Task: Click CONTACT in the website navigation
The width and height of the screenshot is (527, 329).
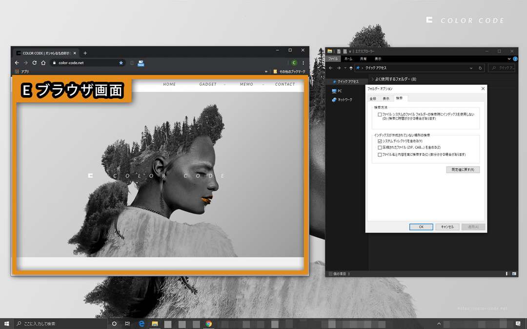Action: click(284, 84)
